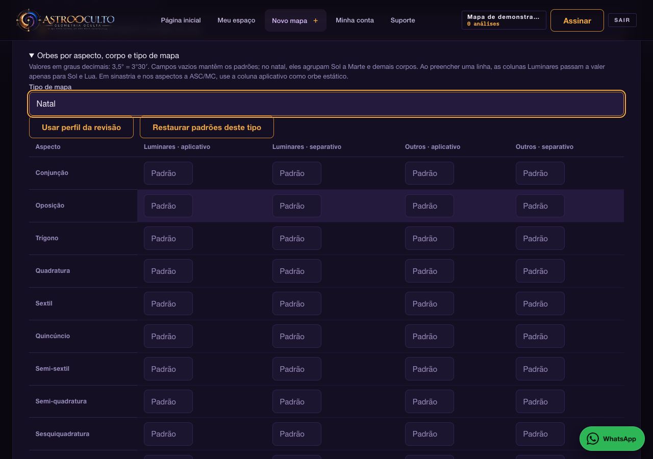Focus Sesquiquadratura Outros separativo field
The image size is (653, 459).
540,434
